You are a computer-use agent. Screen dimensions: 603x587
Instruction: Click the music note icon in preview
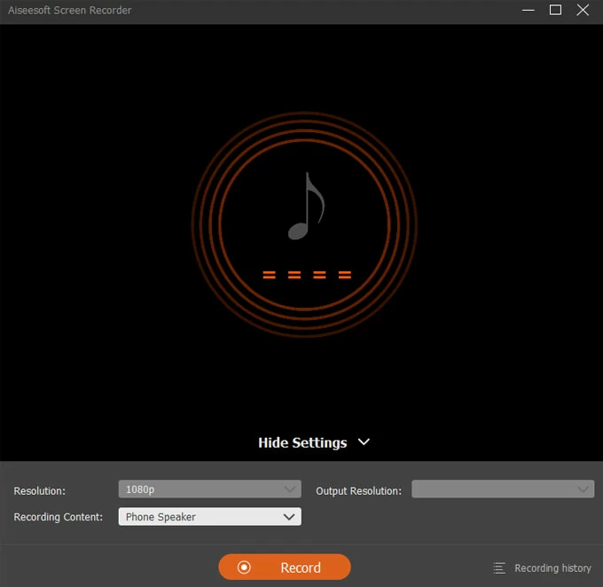[x=306, y=207]
